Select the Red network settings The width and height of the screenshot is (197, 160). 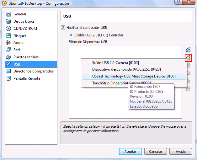pos(17,50)
